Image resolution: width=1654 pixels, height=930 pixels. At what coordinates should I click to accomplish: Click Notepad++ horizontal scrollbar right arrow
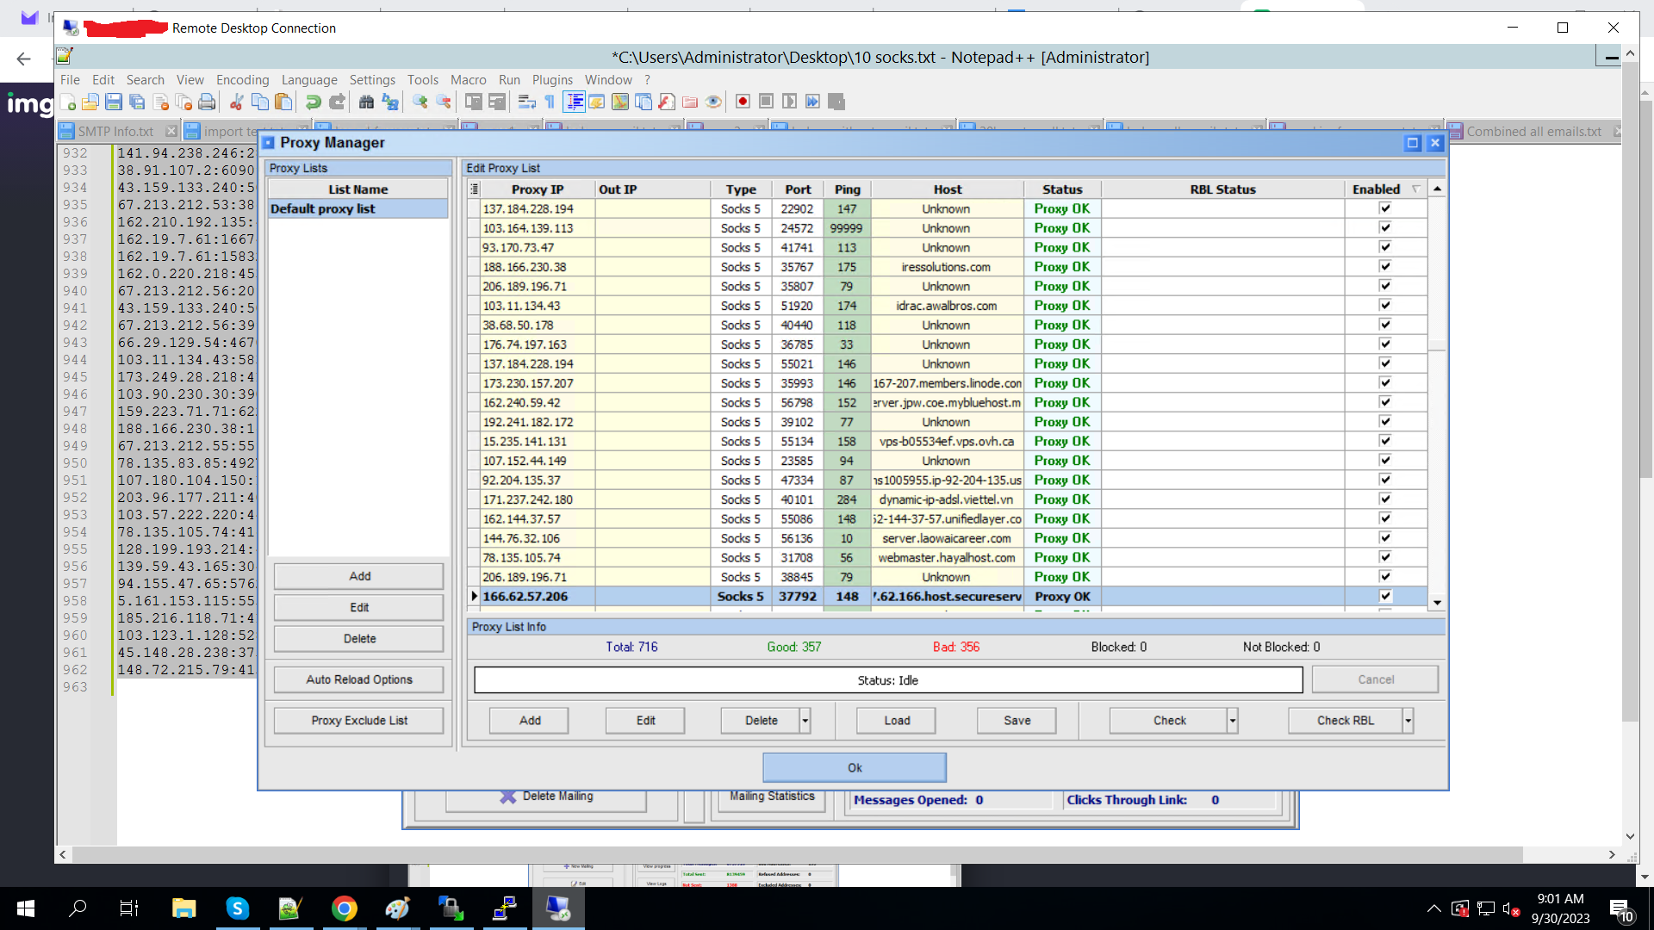click(x=1612, y=854)
